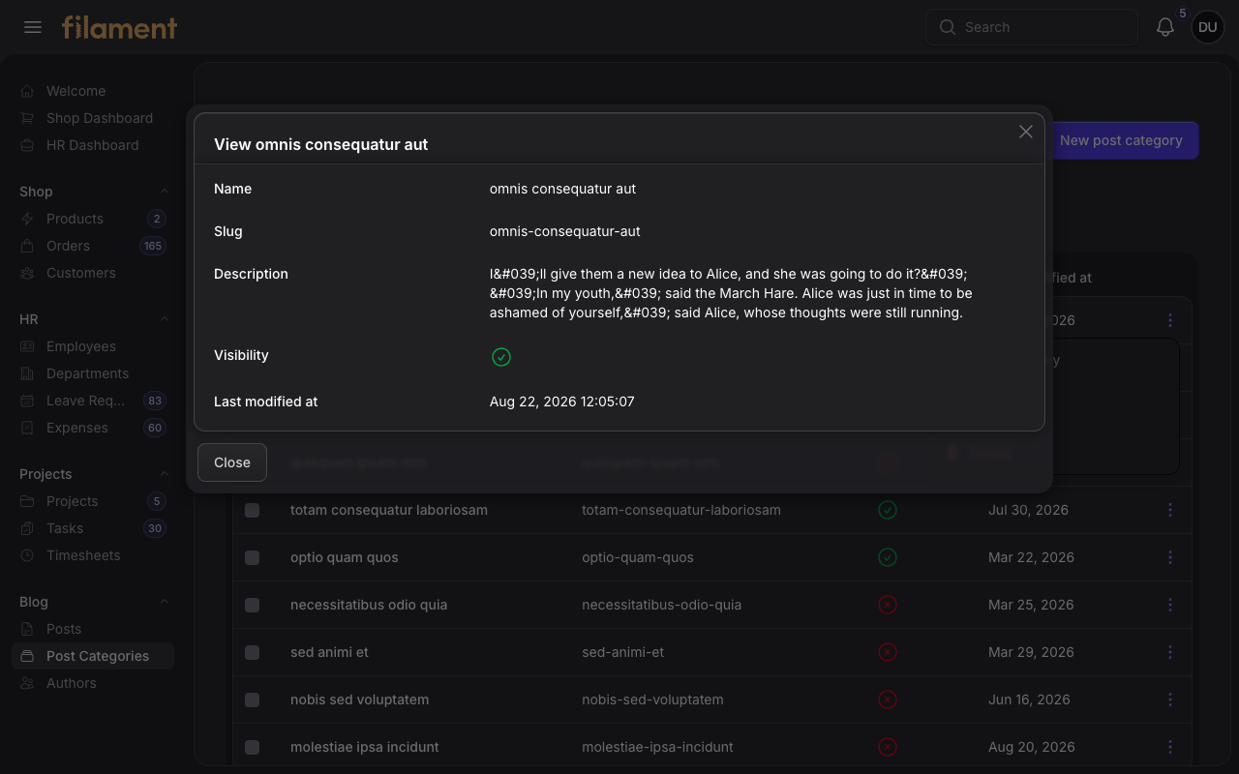Open actions menu for sed animi et
Viewport: 1239px width, 774px height.
(1170, 652)
